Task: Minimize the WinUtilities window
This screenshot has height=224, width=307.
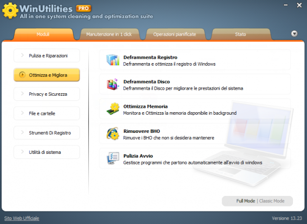Action: [285, 5]
